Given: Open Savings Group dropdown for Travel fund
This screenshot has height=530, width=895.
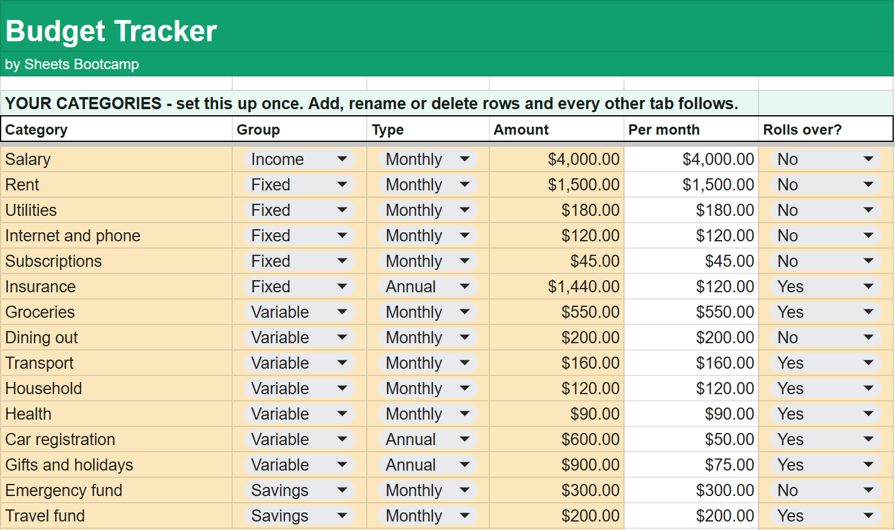Looking at the screenshot, I should pyautogui.click(x=300, y=515).
